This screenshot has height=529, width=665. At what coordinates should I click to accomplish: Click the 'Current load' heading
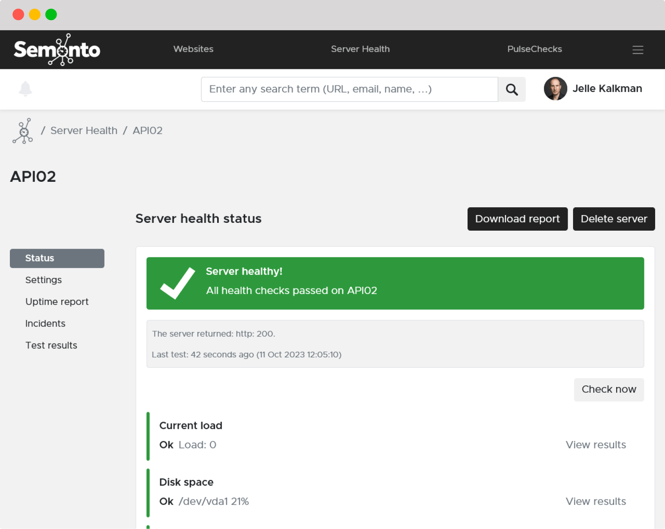click(190, 426)
